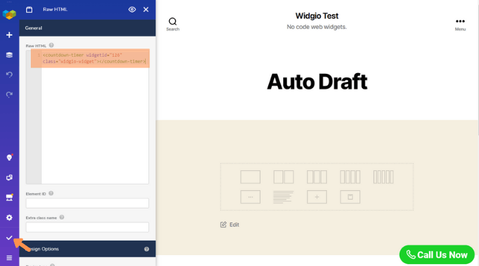Open the three-dot Menu
The width and height of the screenshot is (479, 266).
tap(460, 25)
